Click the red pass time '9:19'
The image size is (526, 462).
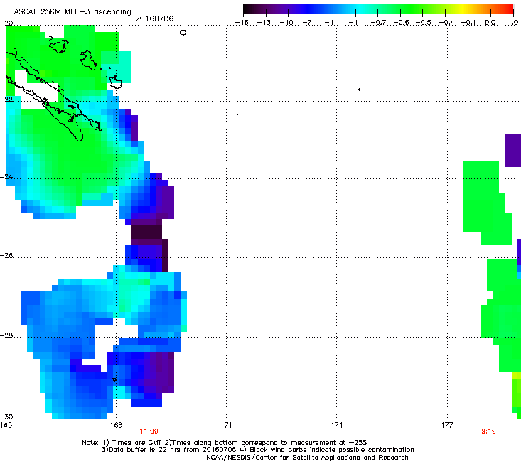488,431
